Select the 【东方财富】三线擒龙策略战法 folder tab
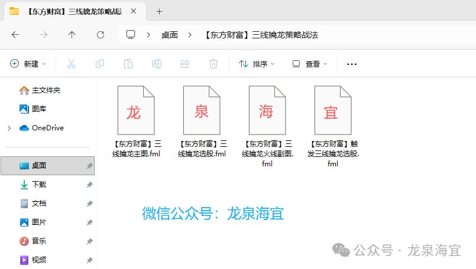The width and height of the screenshot is (476, 269). (x=75, y=12)
